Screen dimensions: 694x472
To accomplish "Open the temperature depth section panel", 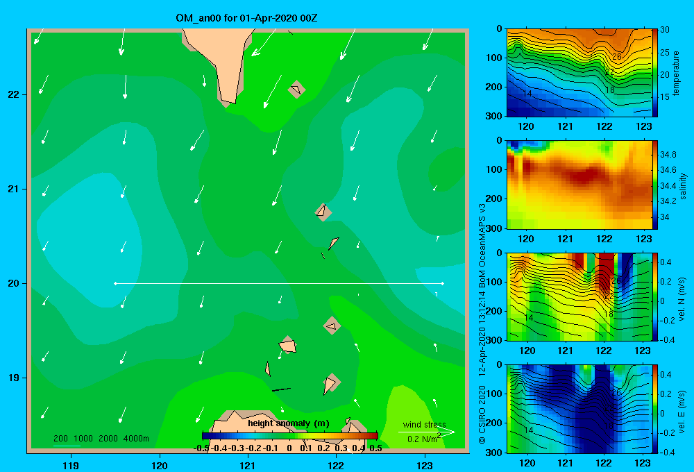I will click(x=579, y=73).
